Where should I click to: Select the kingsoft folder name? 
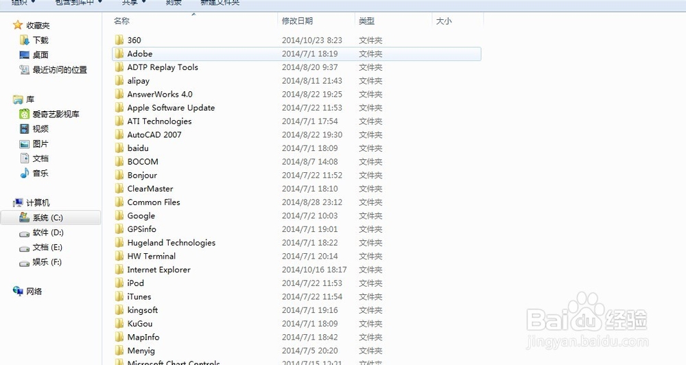coord(143,310)
